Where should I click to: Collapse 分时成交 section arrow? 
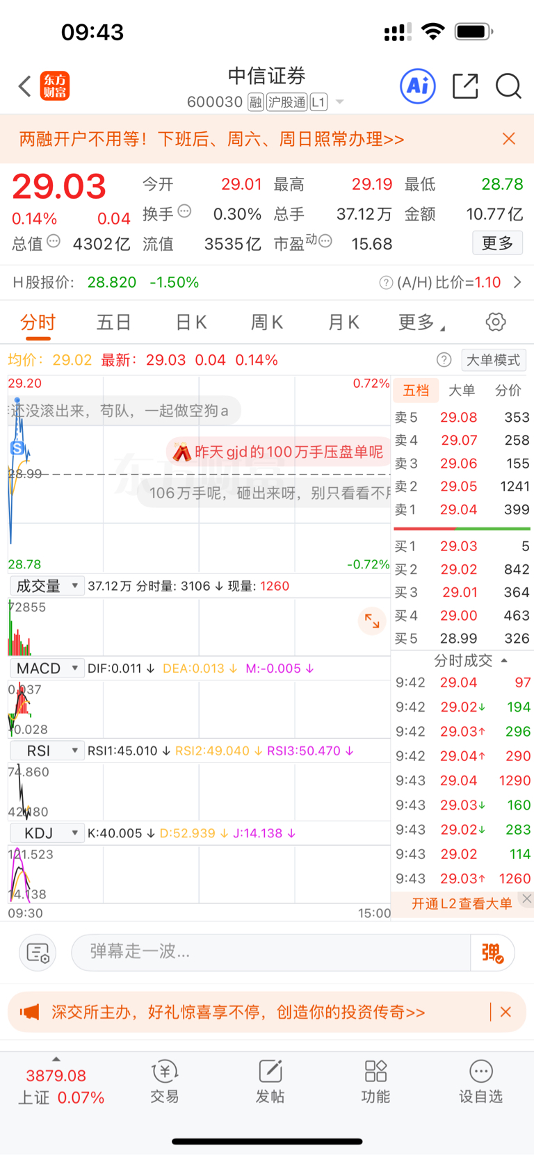coord(504,660)
